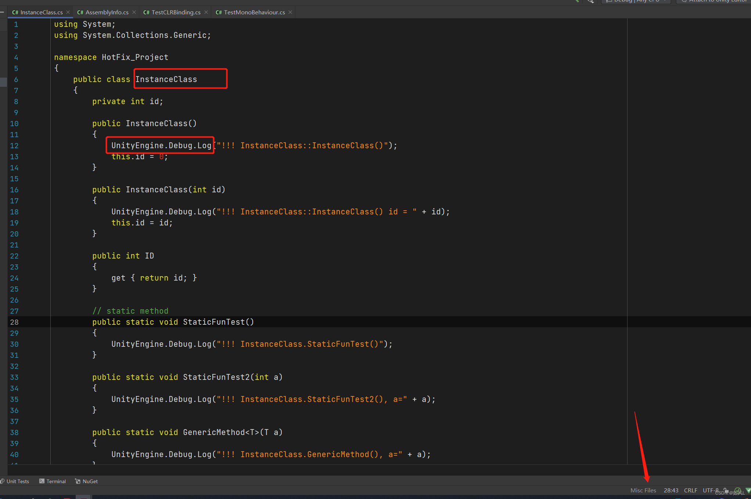Screen dimensions: 751x499
Task: Click the Misc Files context indicator
Action: pos(643,490)
